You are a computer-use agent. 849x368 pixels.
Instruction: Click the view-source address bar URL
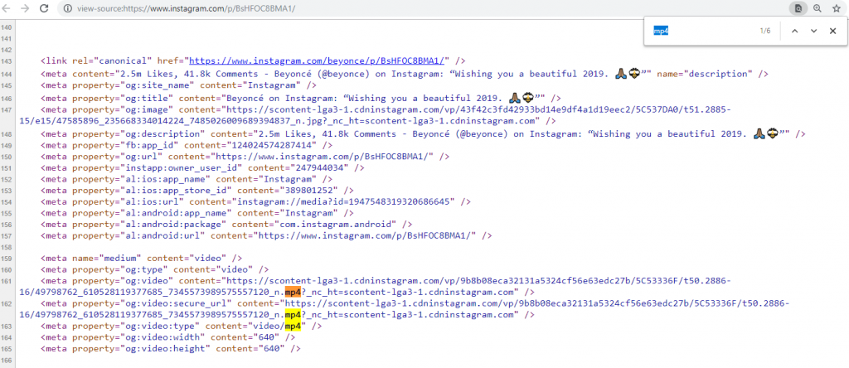point(187,8)
